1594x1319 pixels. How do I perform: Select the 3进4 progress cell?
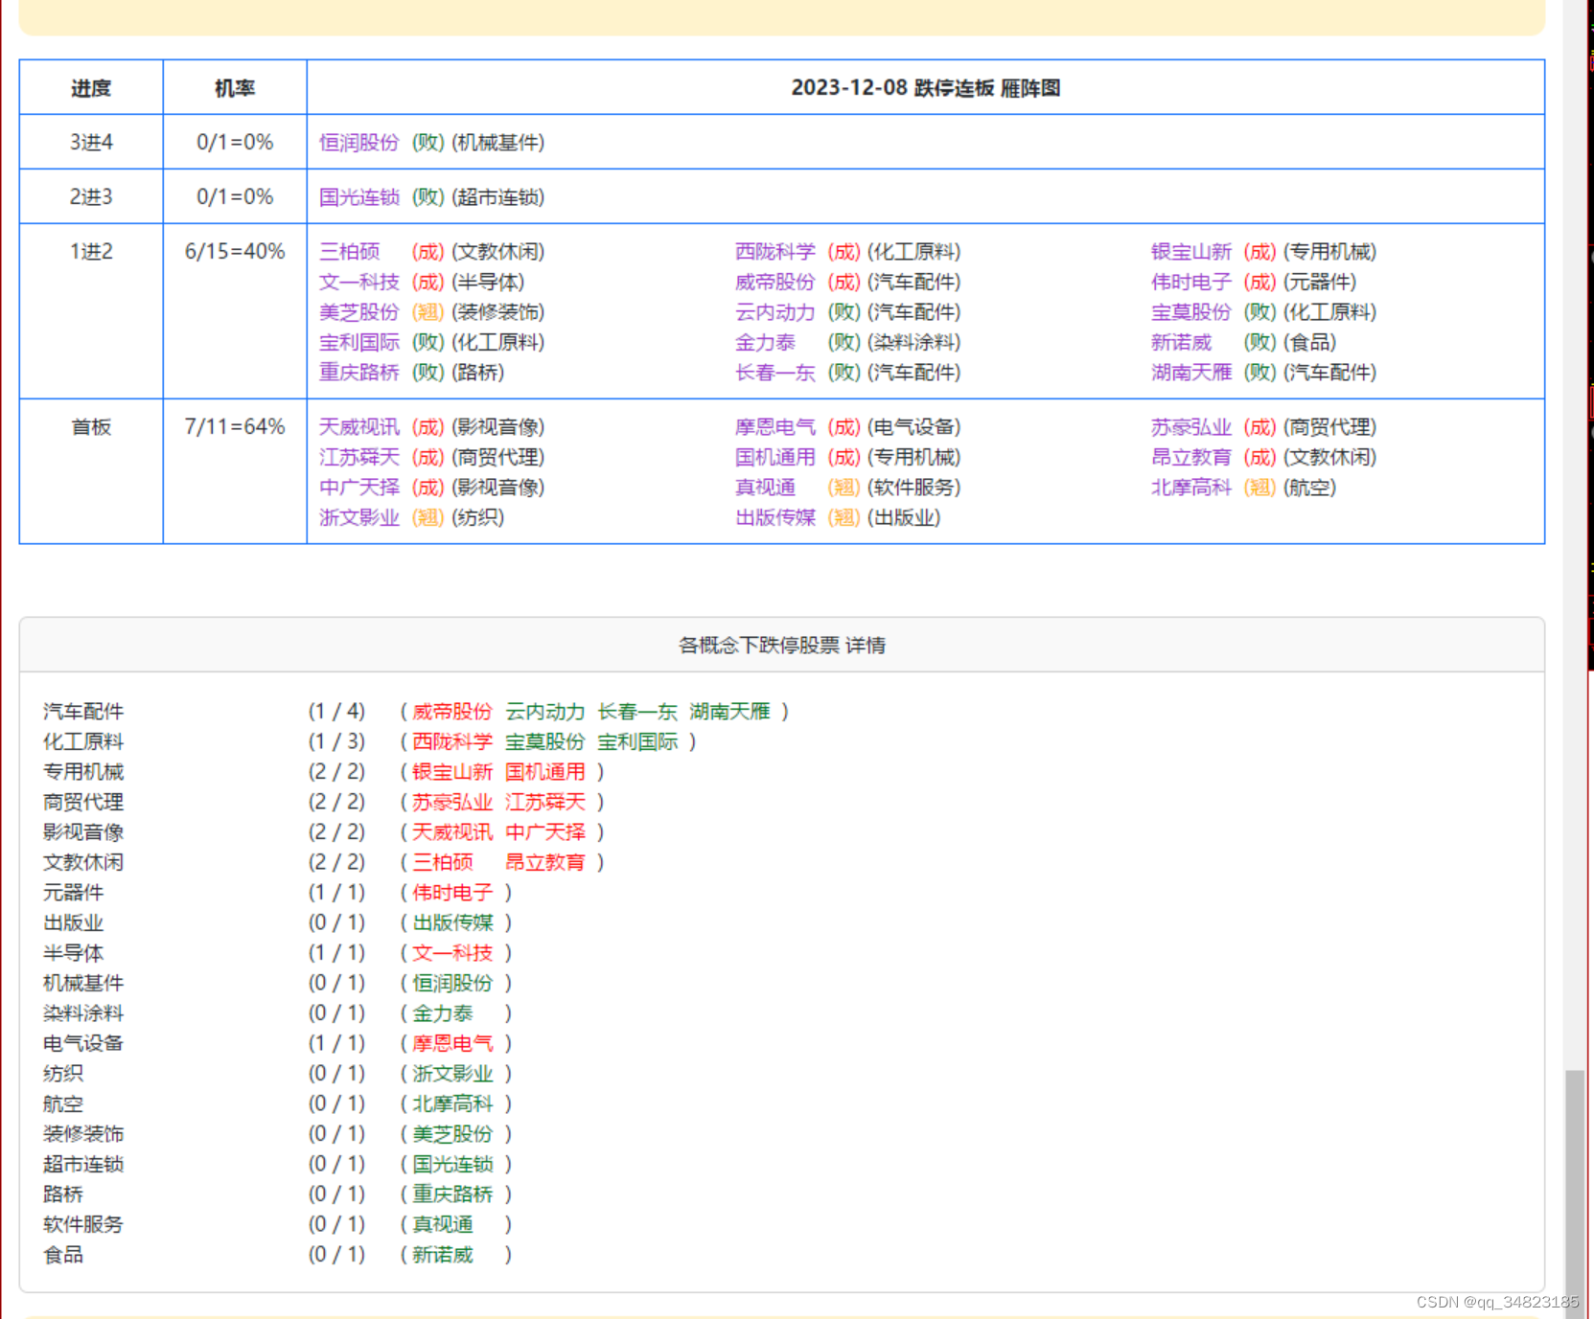pyautogui.click(x=91, y=143)
